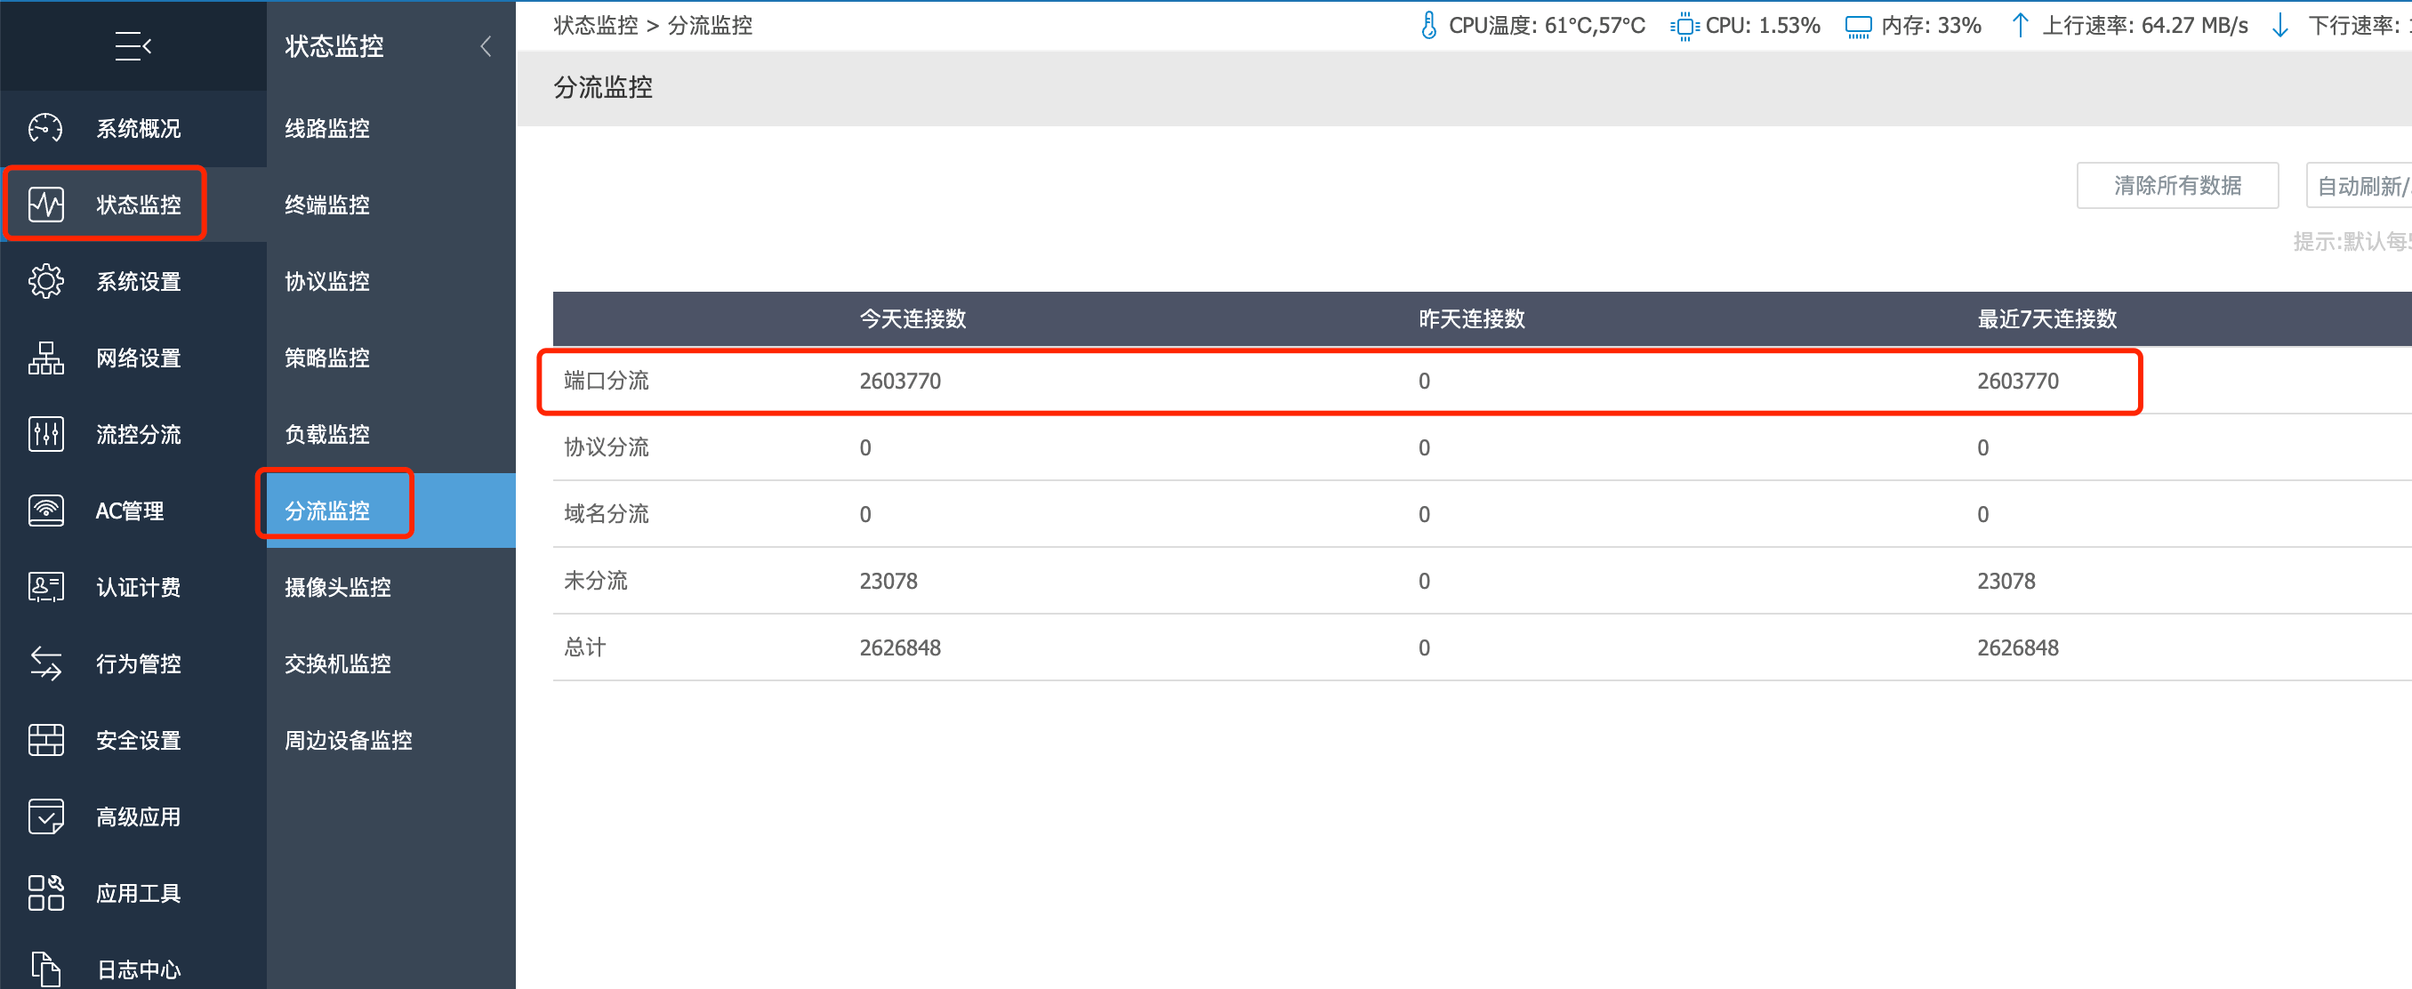The height and width of the screenshot is (989, 2412).
Task: Click 状态监控 breadcrumb link
Action: pyautogui.click(x=595, y=25)
